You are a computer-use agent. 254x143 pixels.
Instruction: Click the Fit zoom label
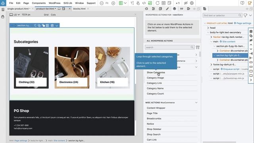[x=107, y=3]
